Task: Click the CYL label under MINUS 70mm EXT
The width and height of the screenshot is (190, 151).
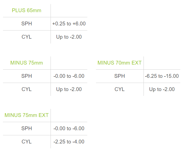Action: pyautogui.click(x=119, y=89)
